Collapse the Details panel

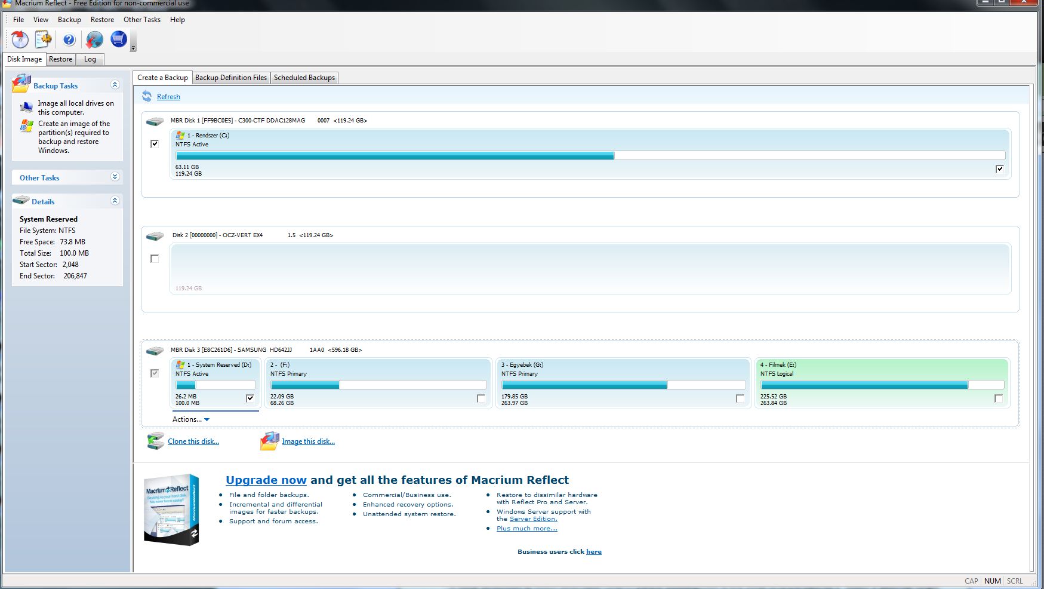[115, 201]
